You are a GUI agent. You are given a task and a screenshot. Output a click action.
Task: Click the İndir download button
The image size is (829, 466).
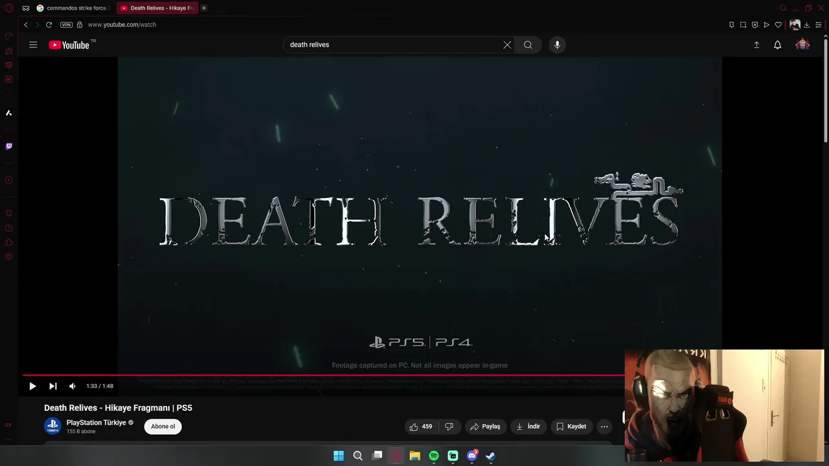pyautogui.click(x=528, y=427)
